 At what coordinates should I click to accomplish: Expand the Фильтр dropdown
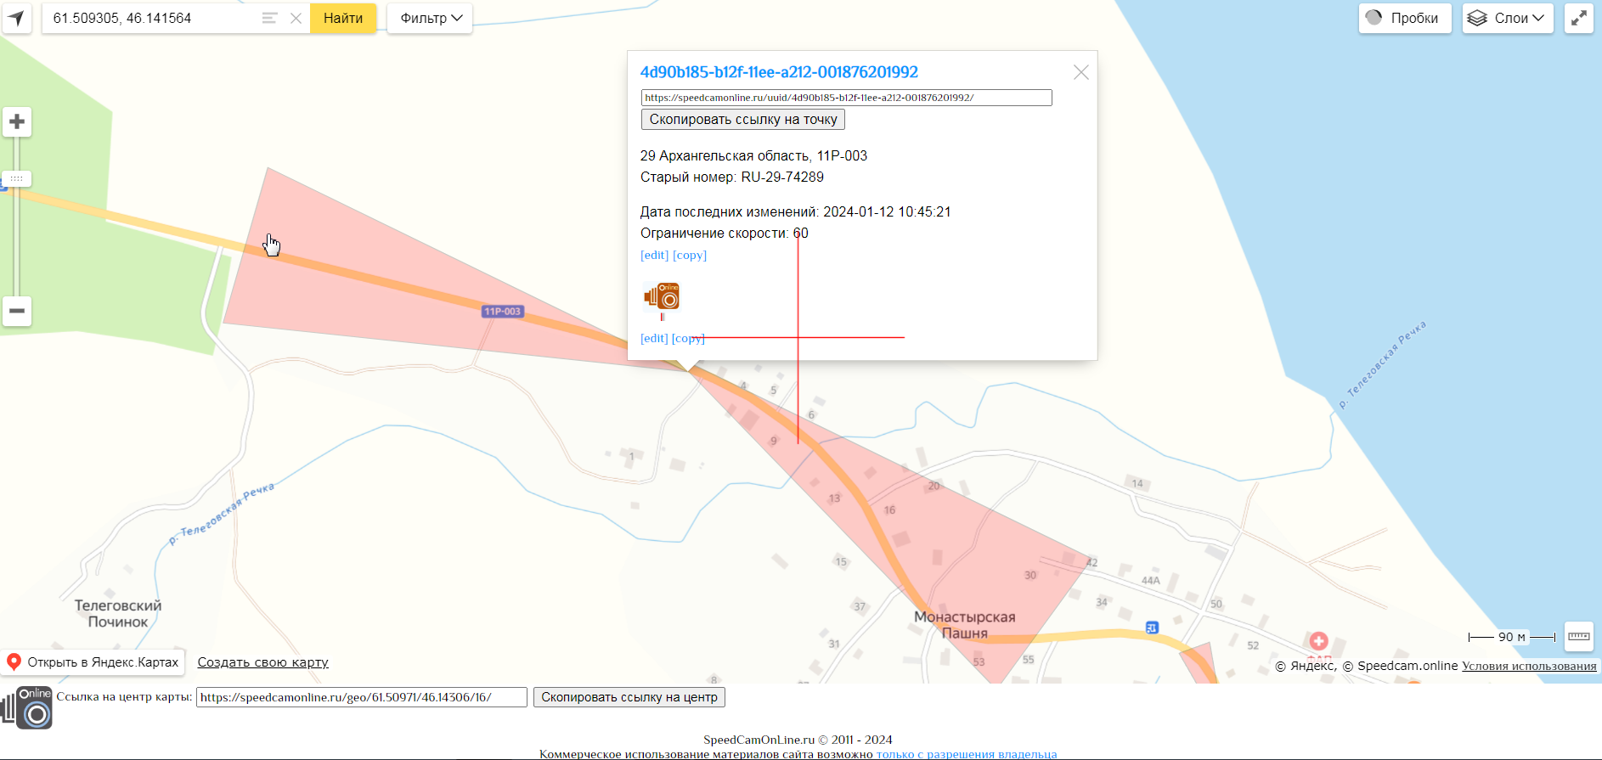(430, 18)
